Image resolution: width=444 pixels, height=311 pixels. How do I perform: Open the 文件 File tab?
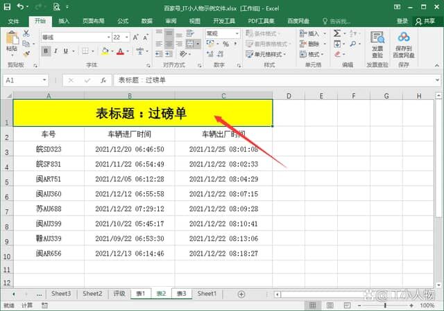click(x=13, y=21)
